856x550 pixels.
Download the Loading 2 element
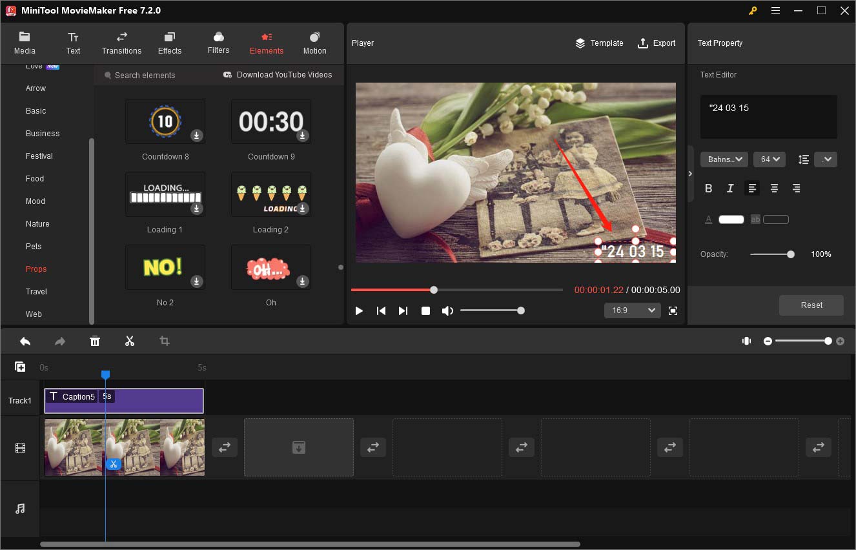[x=303, y=209]
